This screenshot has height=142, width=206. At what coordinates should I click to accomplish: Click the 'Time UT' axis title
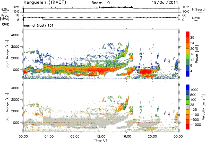101,140
